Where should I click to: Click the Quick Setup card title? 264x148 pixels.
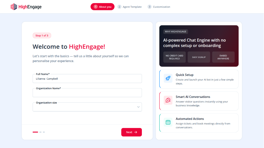[x=184, y=75]
